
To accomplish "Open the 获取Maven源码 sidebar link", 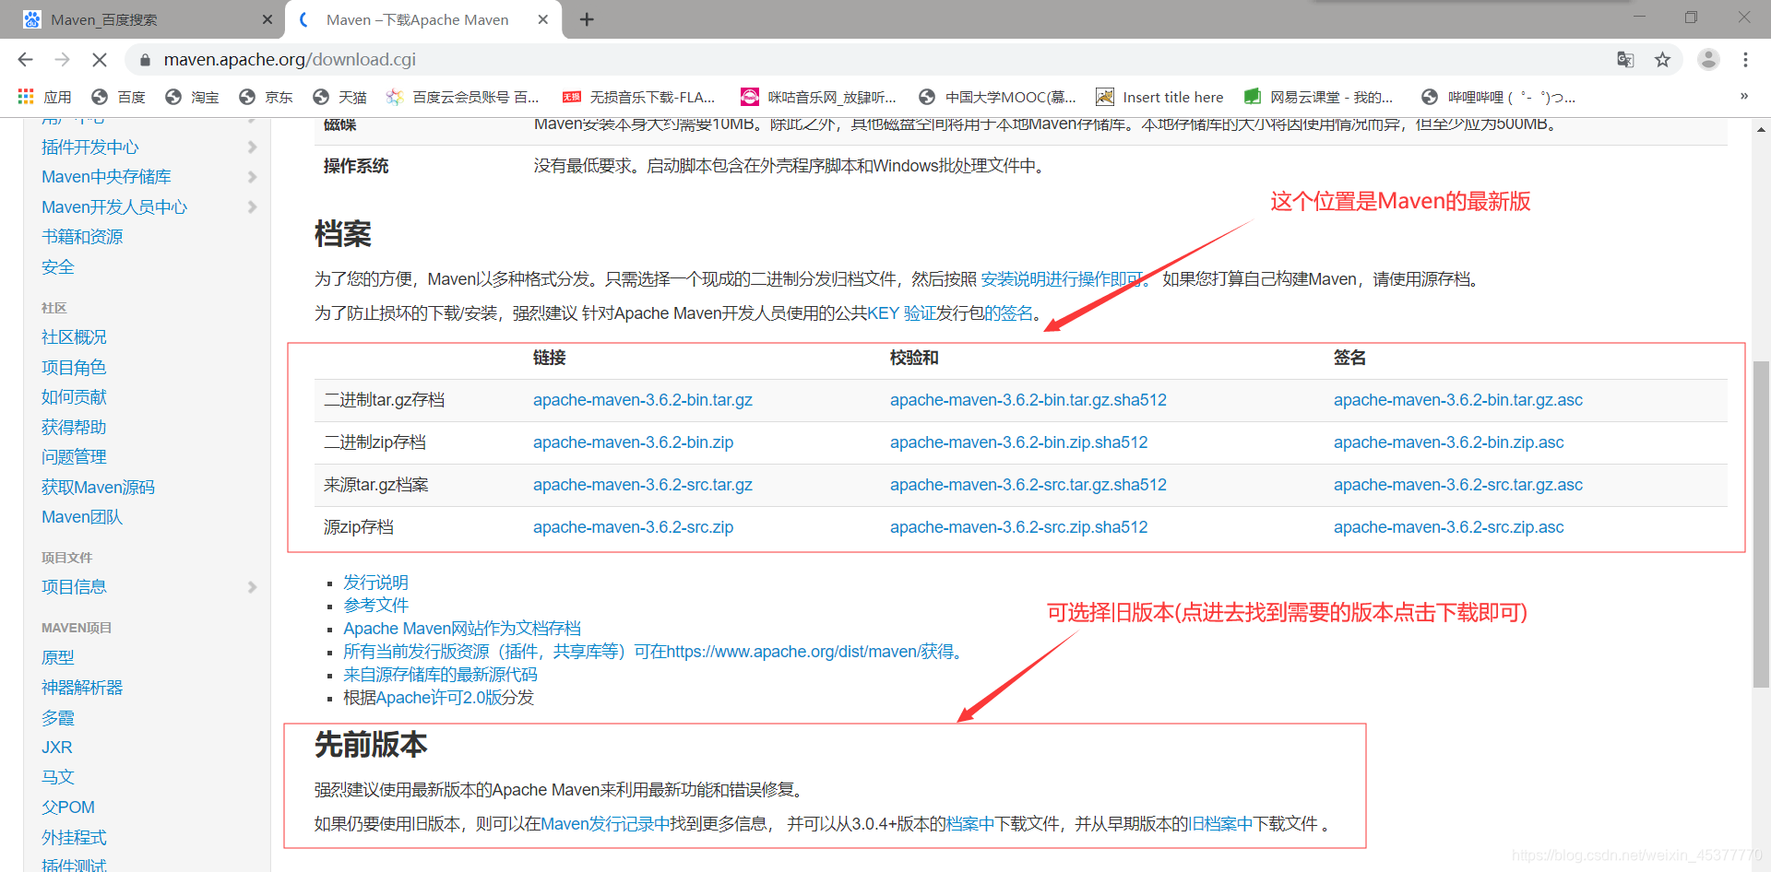I will 98,488.
